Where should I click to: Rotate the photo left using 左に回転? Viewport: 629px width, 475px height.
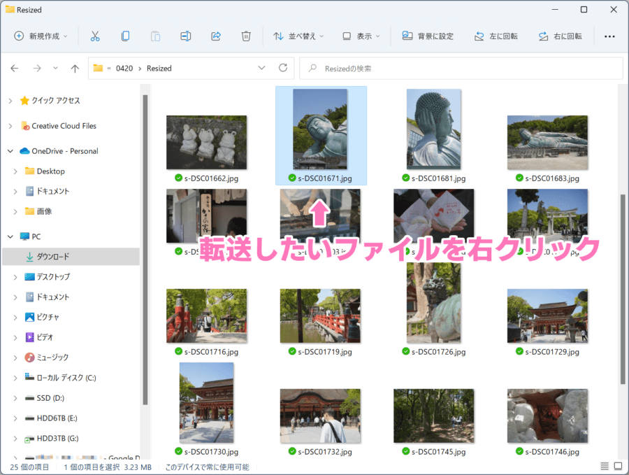coord(496,36)
